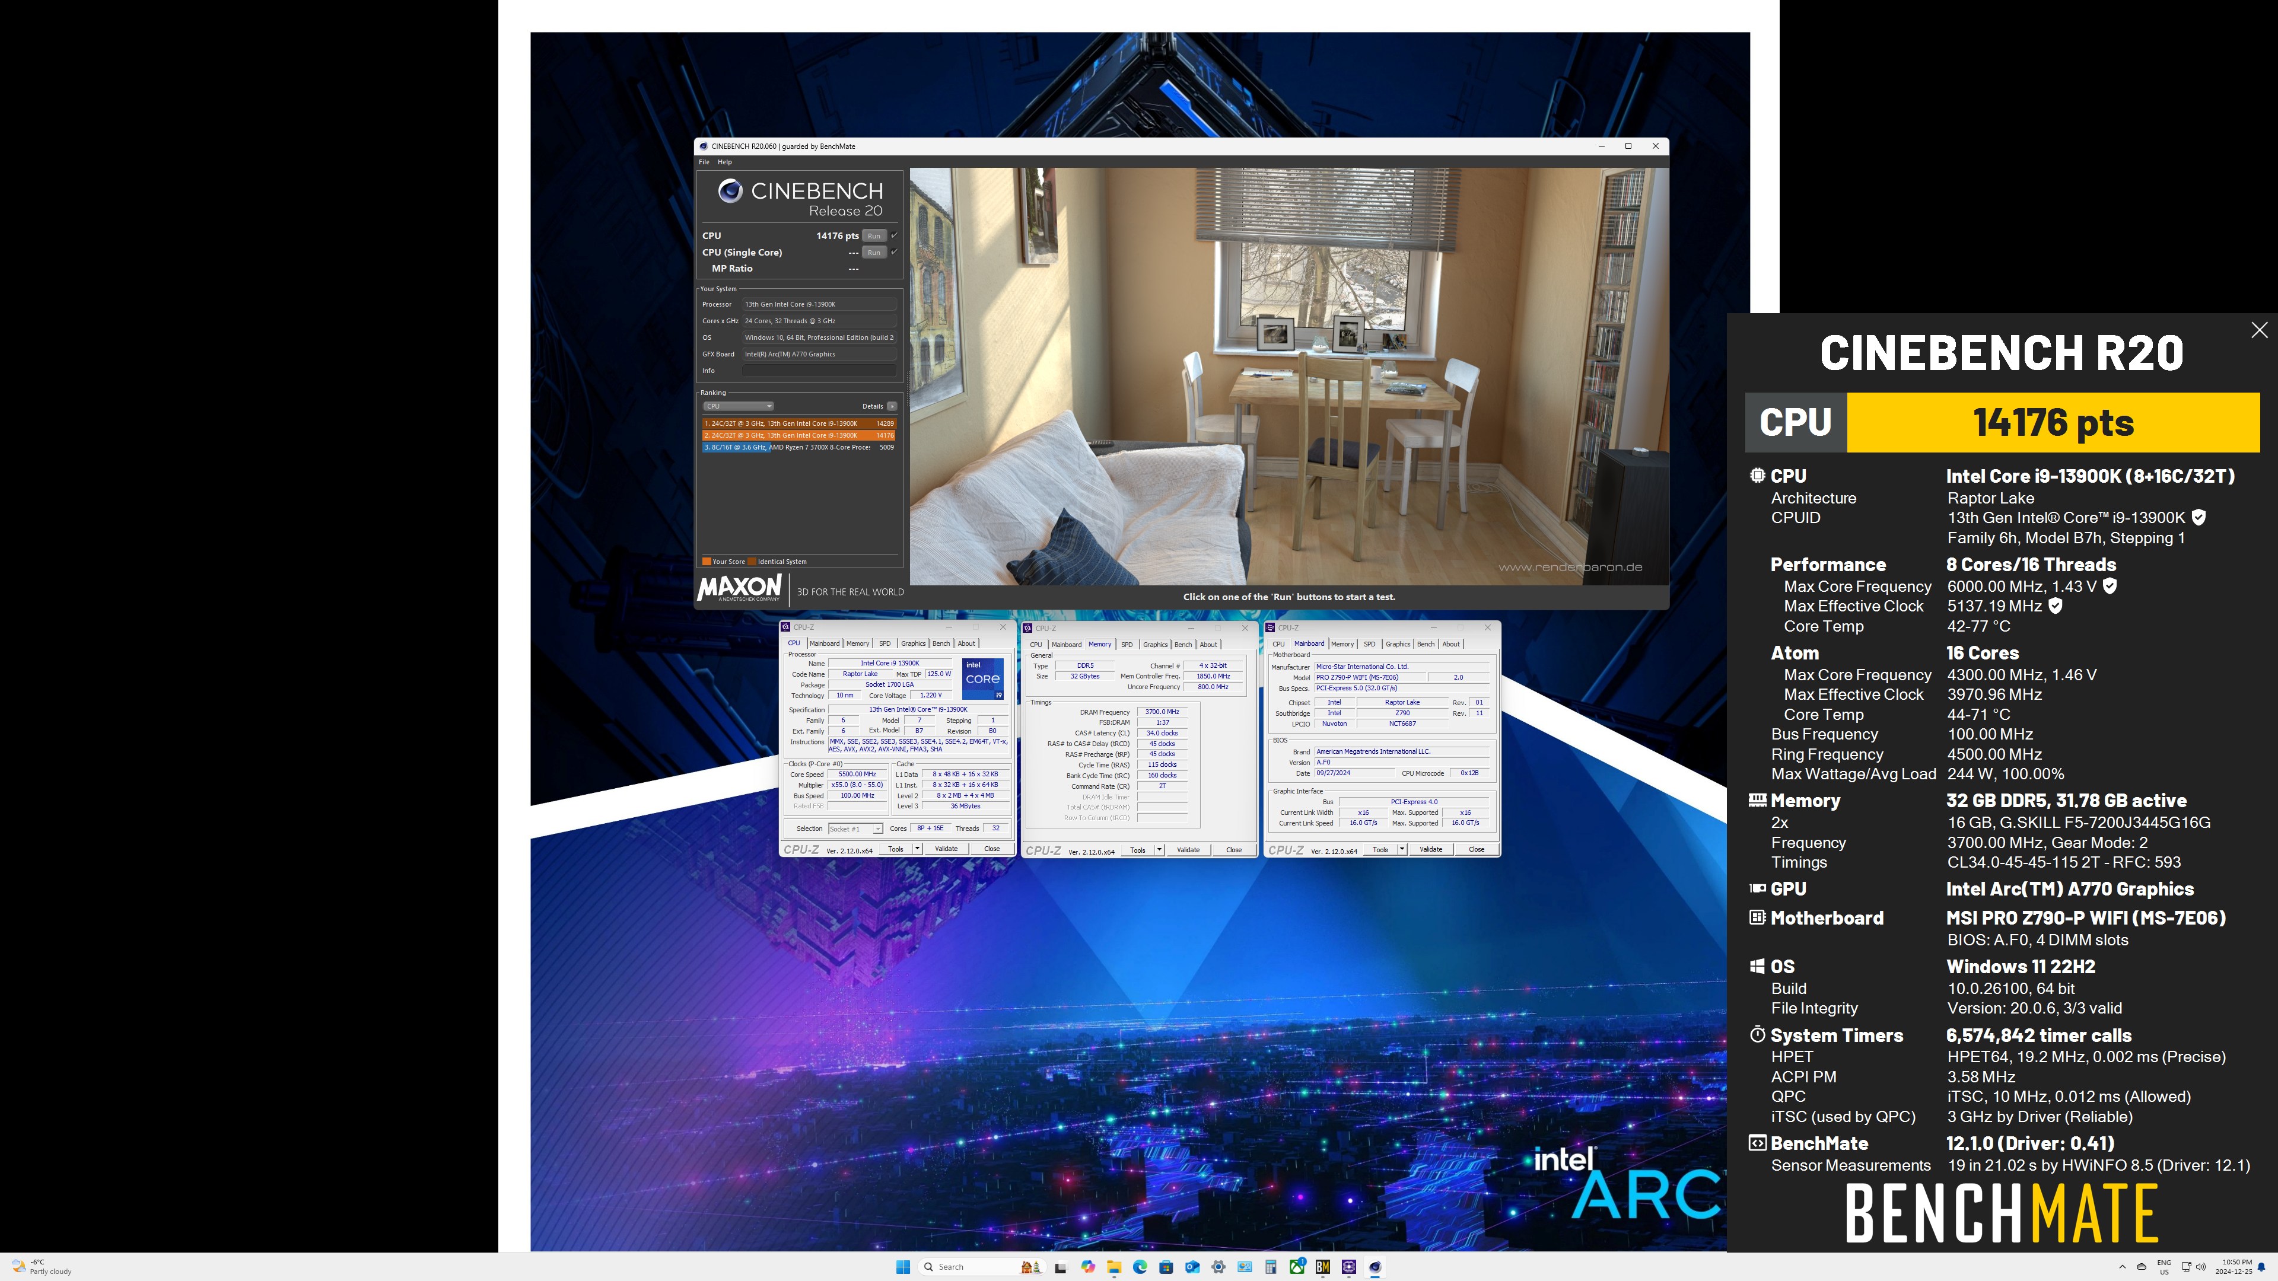Open the Settings gear taskbar icon
Viewport: 2278px width, 1281px height.
tap(1218, 1267)
